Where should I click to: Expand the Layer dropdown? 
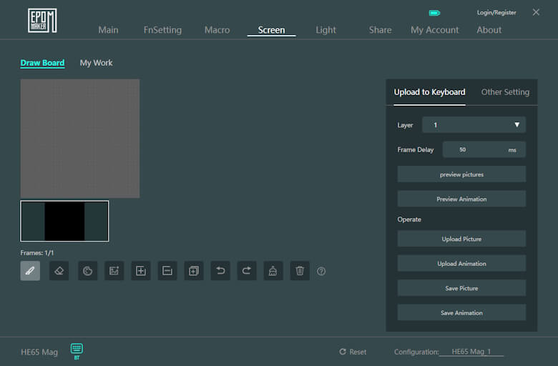(x=474, y=125)
